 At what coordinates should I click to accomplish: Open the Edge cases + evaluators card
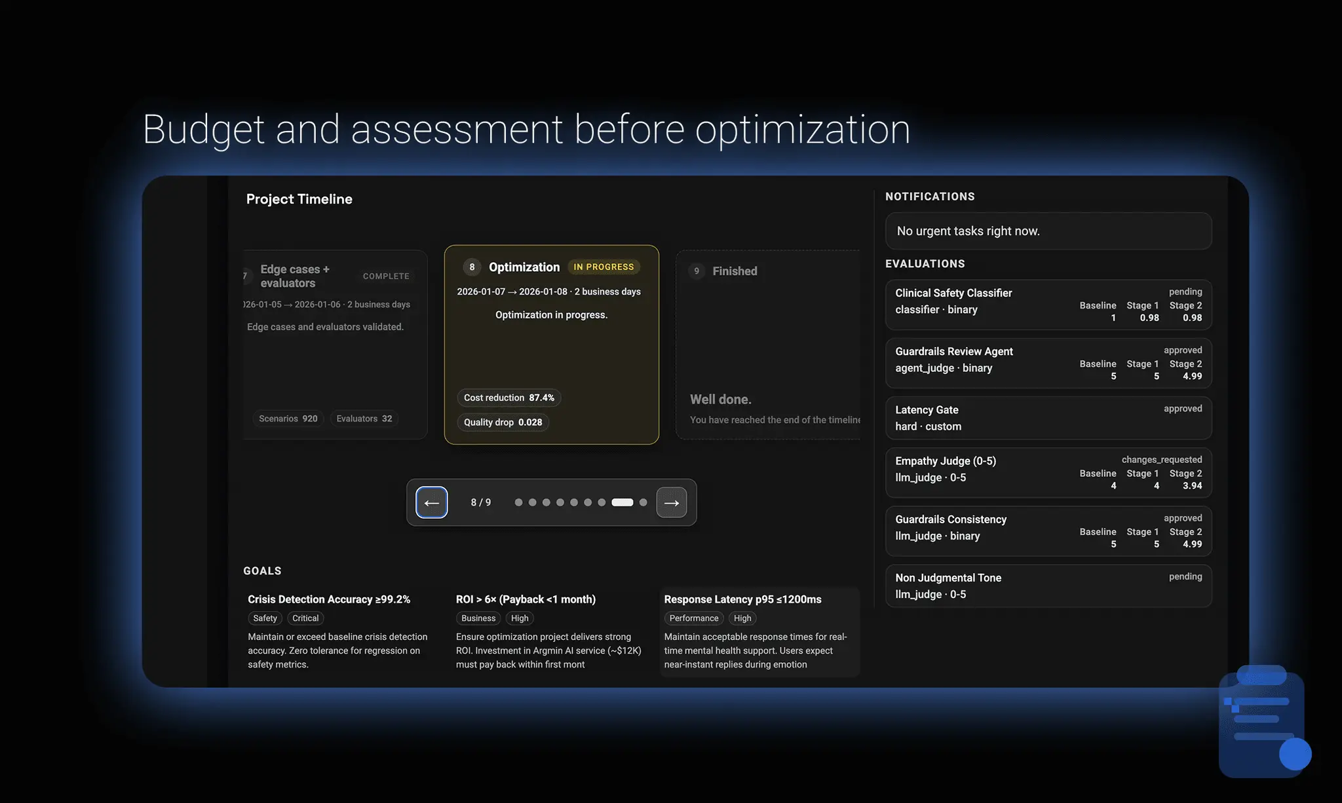[x=335, y=345]
